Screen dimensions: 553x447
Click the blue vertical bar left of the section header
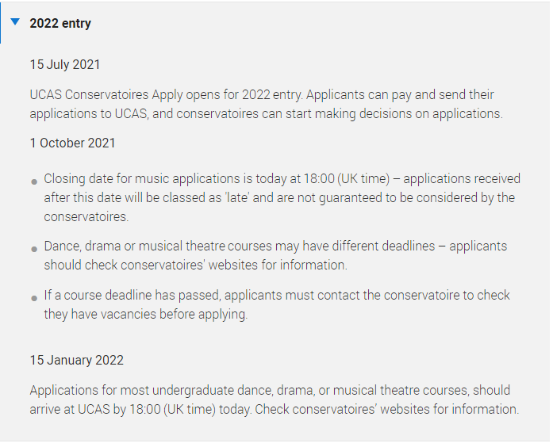point(1,22)
